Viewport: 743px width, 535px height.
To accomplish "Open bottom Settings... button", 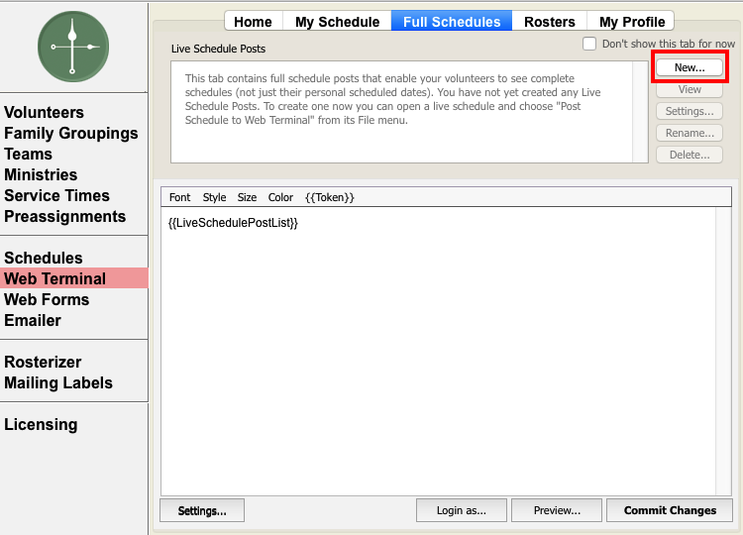I will pyautogui.click(x=202, y=510).
